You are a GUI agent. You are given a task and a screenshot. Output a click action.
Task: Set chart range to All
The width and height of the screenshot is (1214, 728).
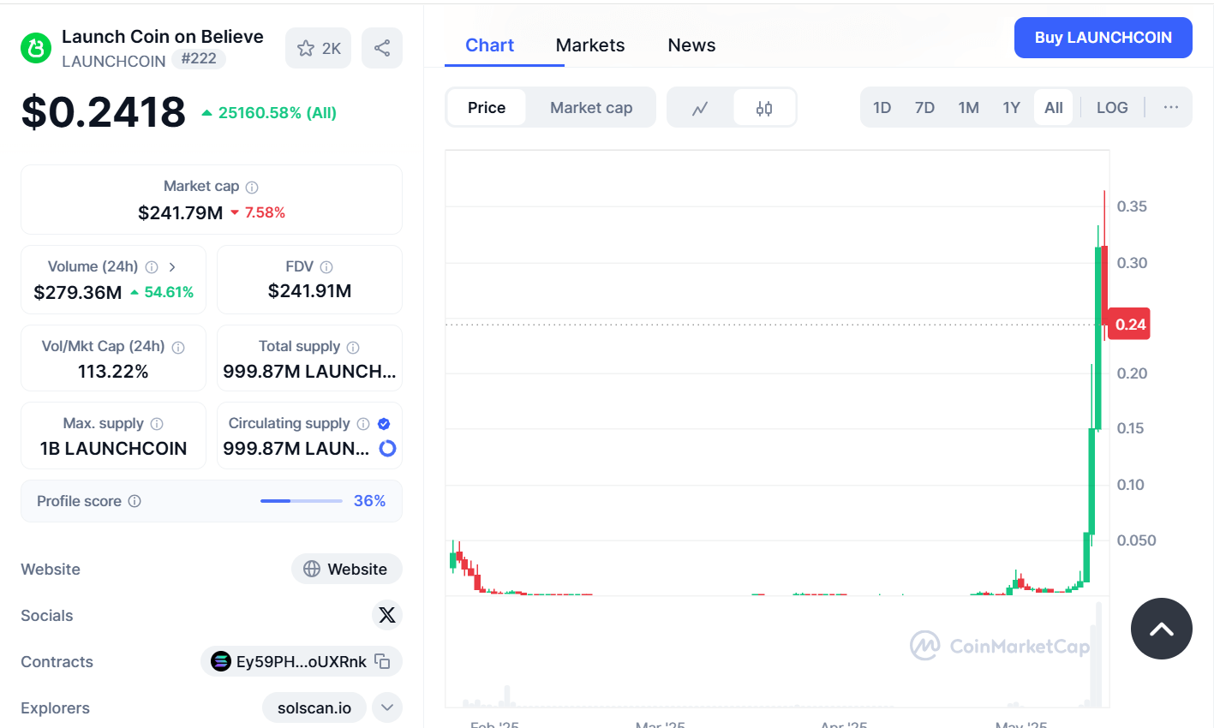(x=1054, y=107)
